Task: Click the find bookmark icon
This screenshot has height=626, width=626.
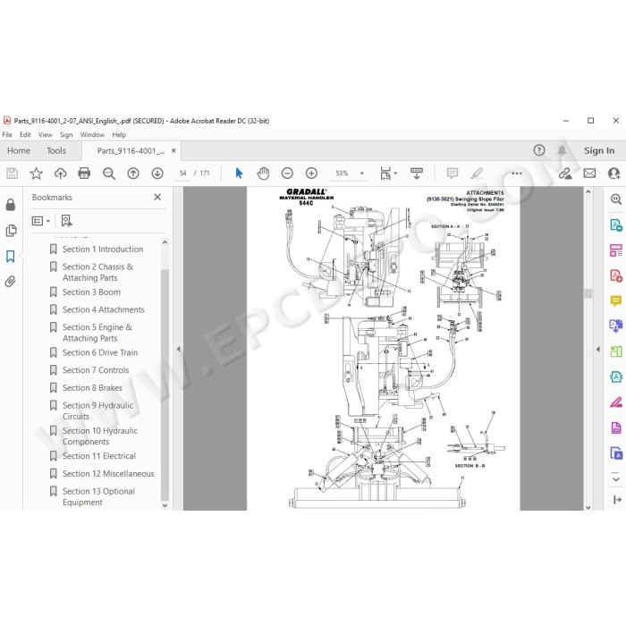Action: (66, 221)
